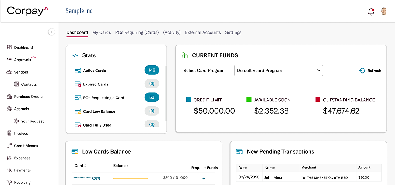Open the user profile avatar
Image resolution: width=395 pixels, height=185 pixels.
(384, 11)
